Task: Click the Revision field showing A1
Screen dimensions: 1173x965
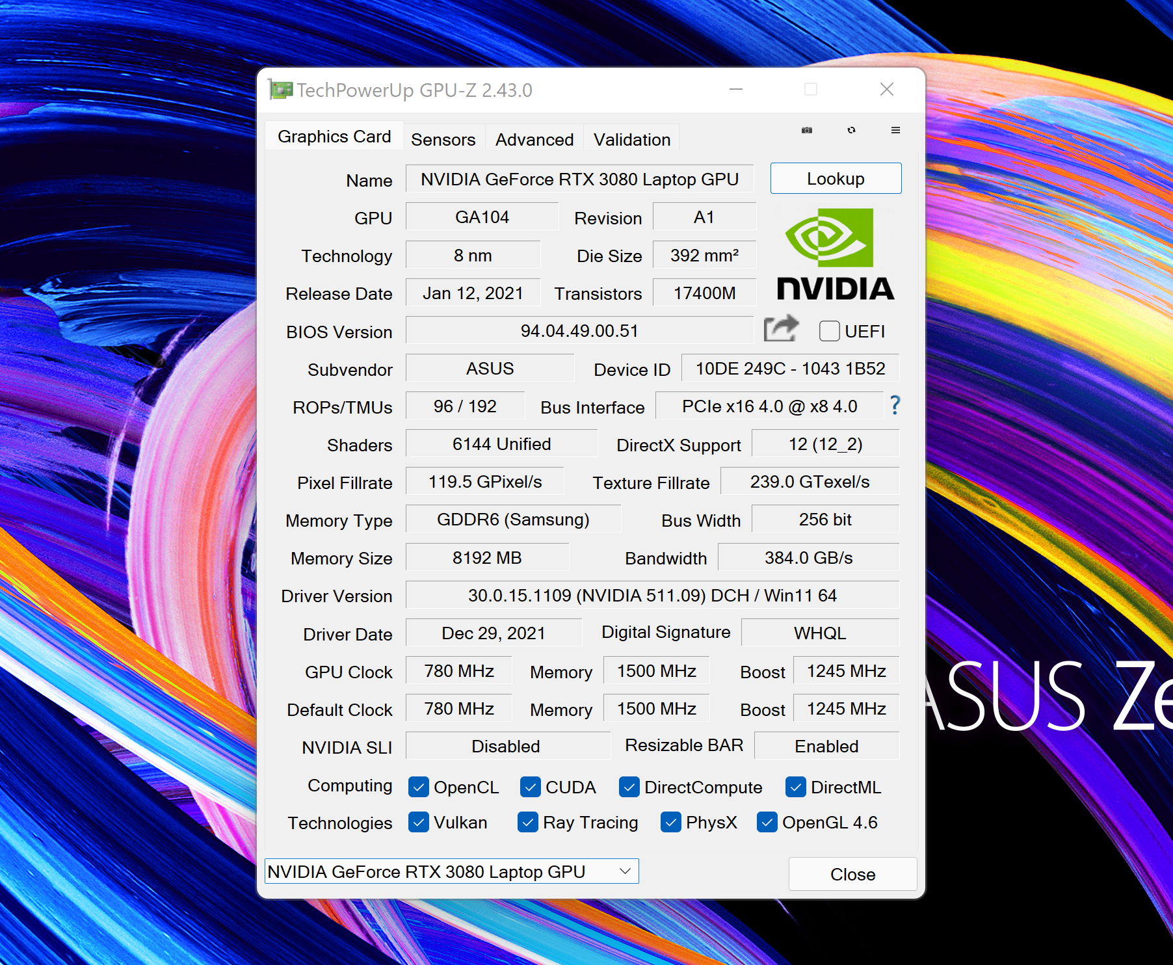Action: coord(704,217)
